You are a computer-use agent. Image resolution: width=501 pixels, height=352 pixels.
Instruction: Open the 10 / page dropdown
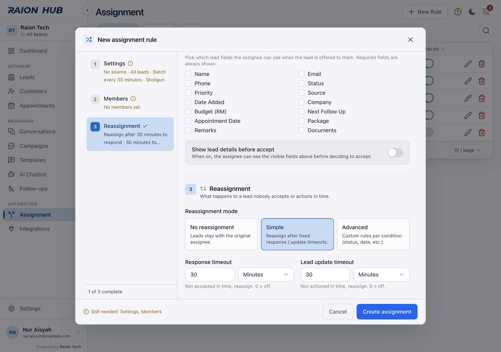coord(467,150)
